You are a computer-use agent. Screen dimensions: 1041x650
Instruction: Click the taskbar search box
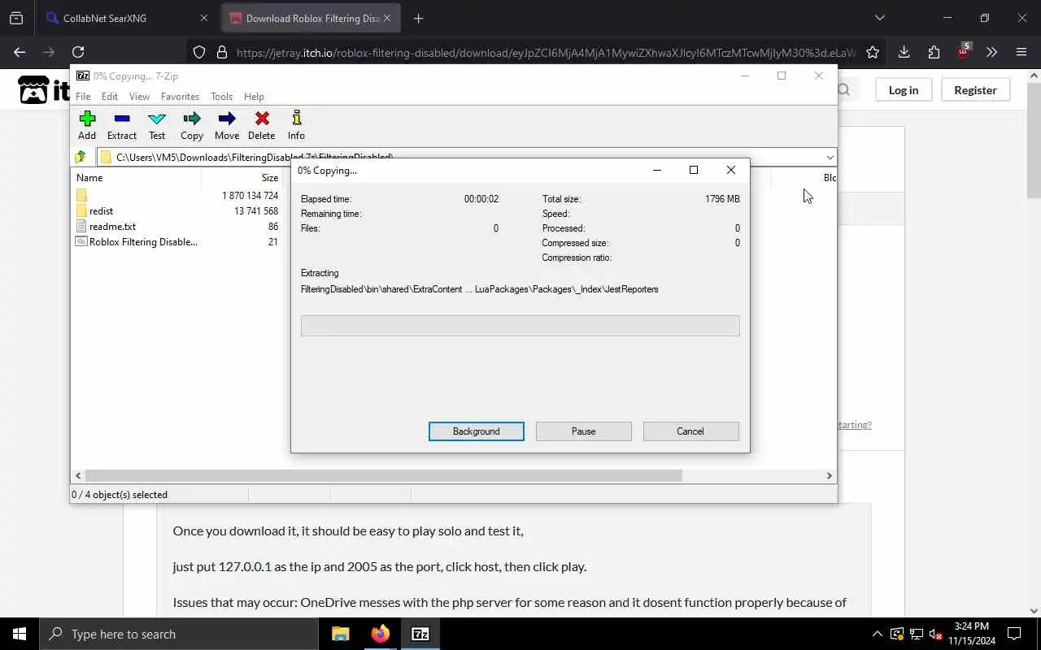[179, 634]
